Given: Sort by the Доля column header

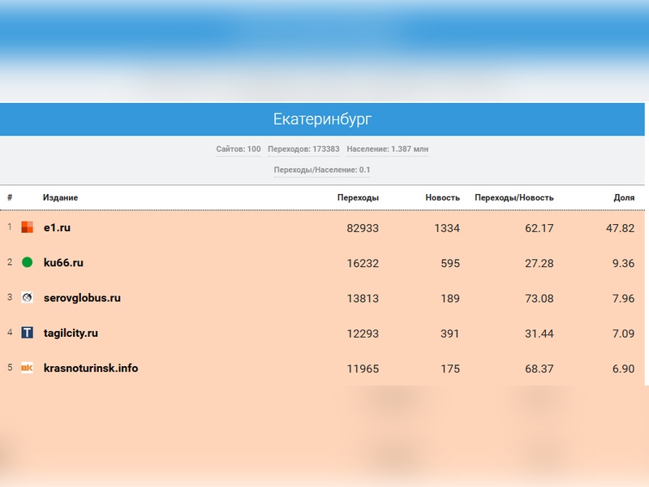Looking at the screenshot, I should (x=624, y=198).
